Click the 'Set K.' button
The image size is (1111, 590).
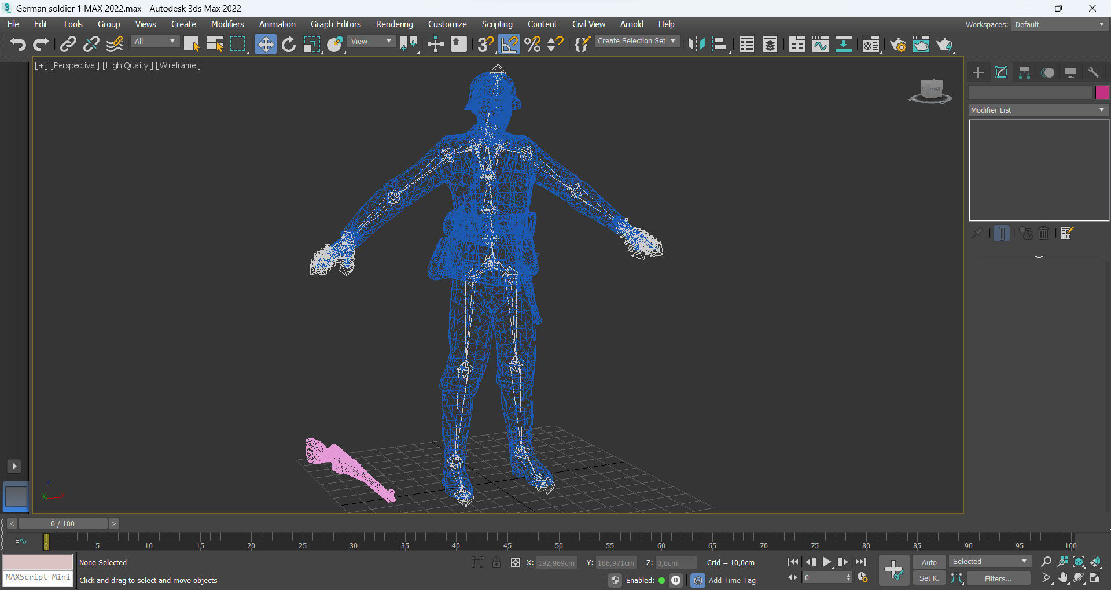click(x=929, y=578)
